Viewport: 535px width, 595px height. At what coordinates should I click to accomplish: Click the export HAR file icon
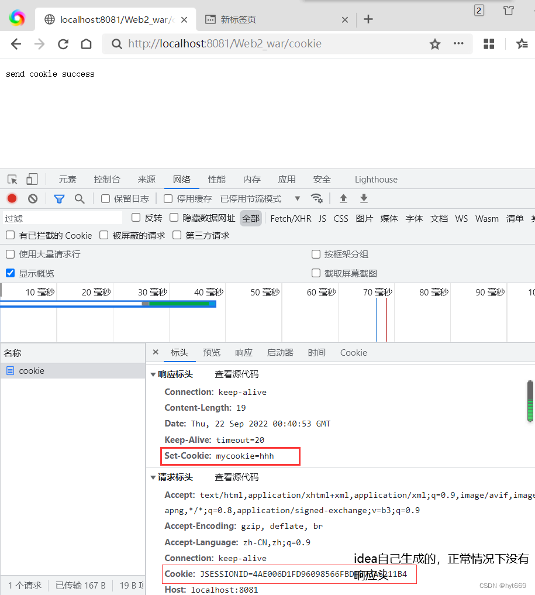coord(363,198)
